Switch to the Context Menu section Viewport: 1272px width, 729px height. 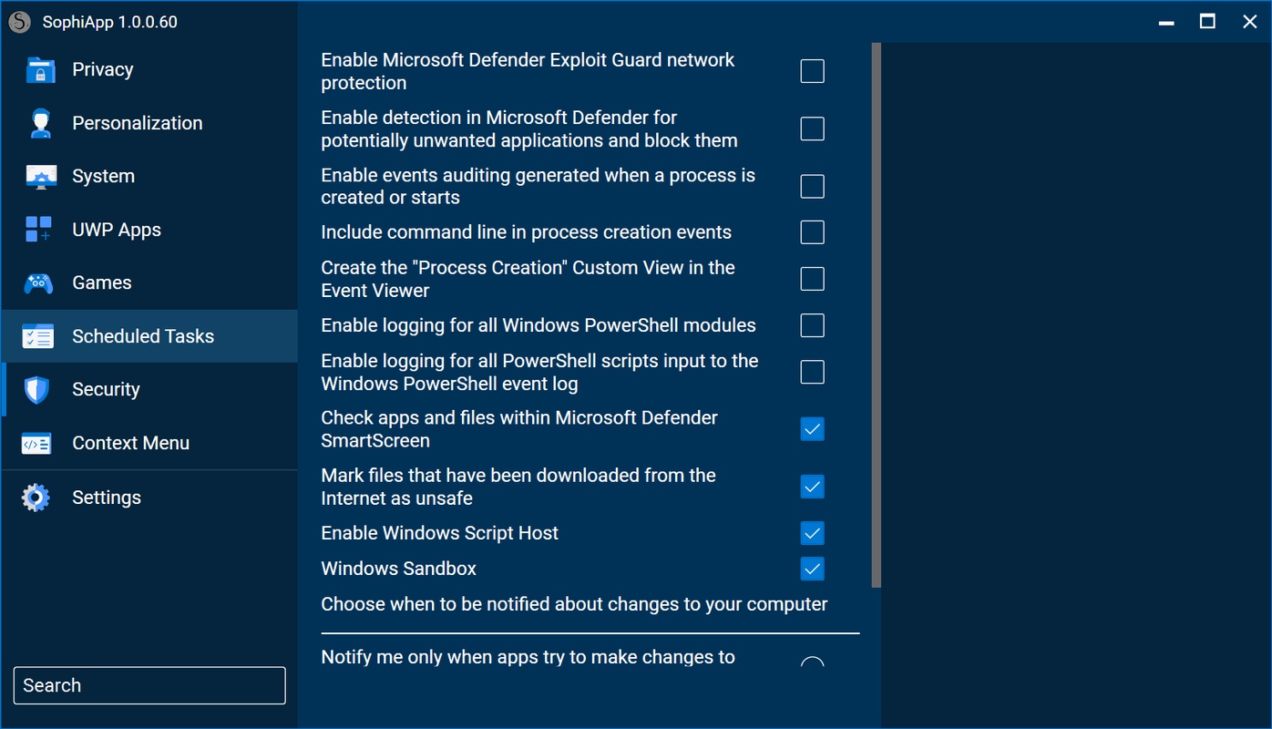click(130, 444)
